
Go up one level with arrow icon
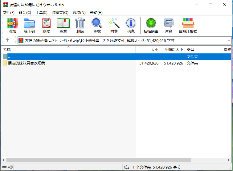tap(7, 40)
